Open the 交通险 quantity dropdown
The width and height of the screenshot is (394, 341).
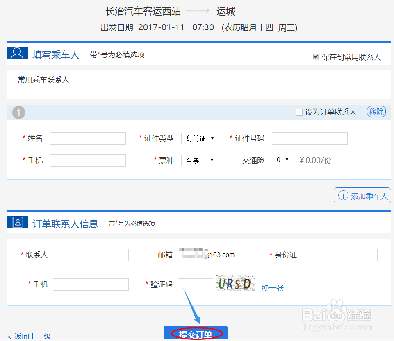281,160
